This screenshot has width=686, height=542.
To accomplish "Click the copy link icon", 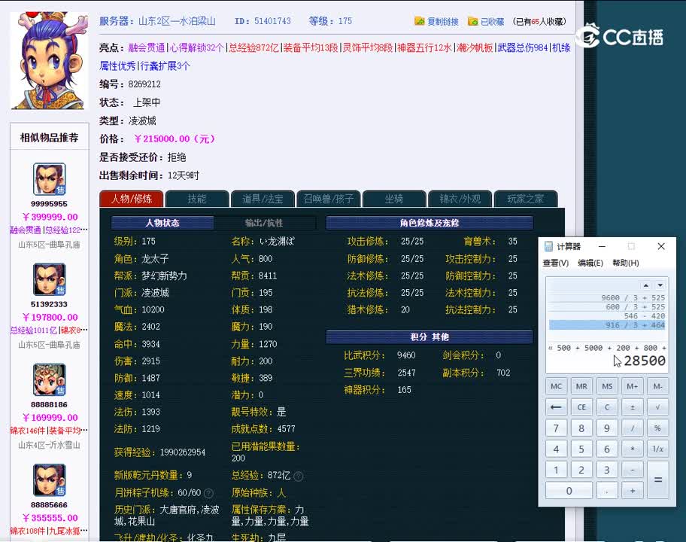I will [x=419, y=21].
